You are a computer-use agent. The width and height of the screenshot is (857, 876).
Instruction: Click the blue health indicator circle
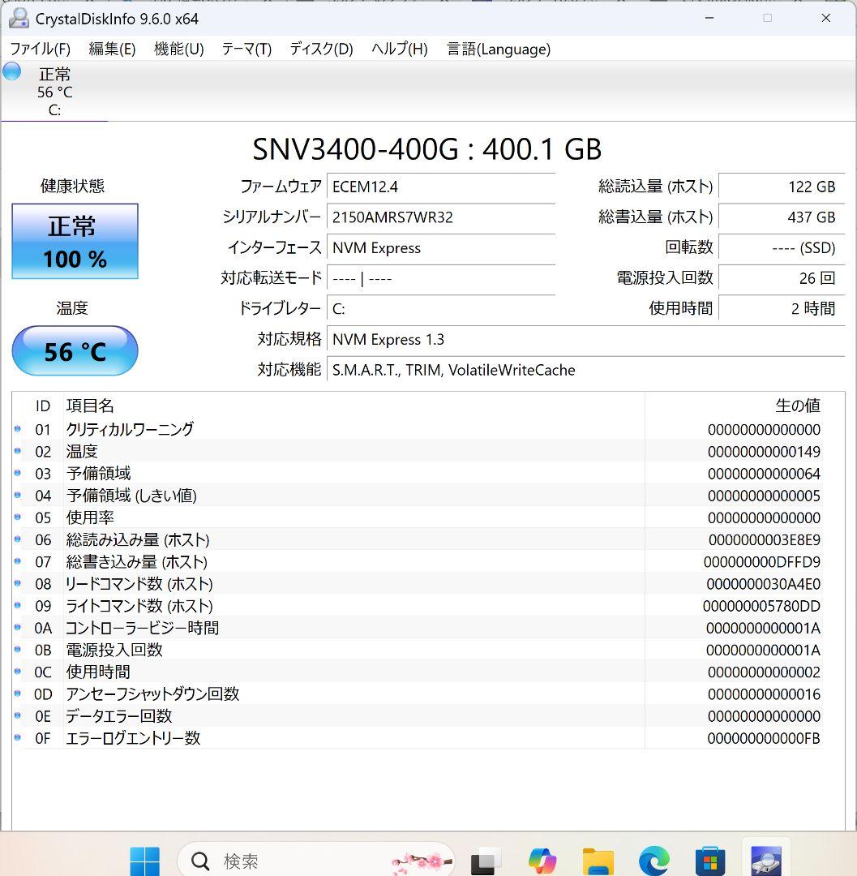[11, 71]
